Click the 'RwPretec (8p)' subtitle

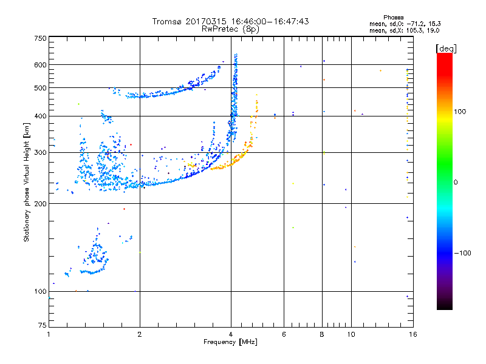230,29
